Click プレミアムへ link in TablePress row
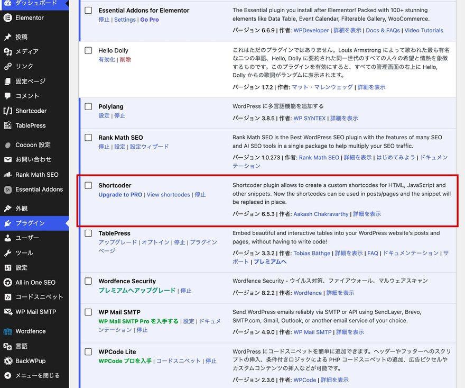Image resolution: width=465 pixels, height=388 pixels. [x=270, y=261]
